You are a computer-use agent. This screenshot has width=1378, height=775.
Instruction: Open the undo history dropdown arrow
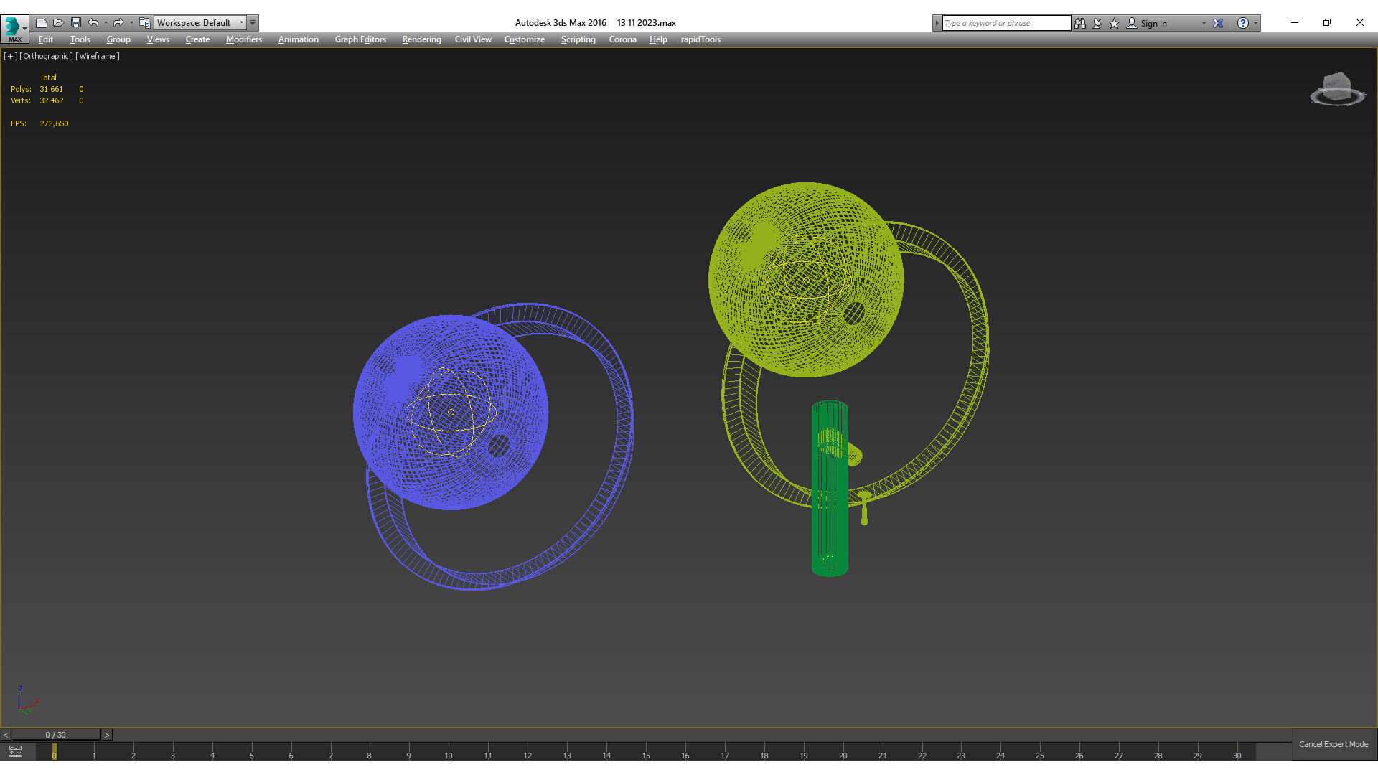point(106,23)
